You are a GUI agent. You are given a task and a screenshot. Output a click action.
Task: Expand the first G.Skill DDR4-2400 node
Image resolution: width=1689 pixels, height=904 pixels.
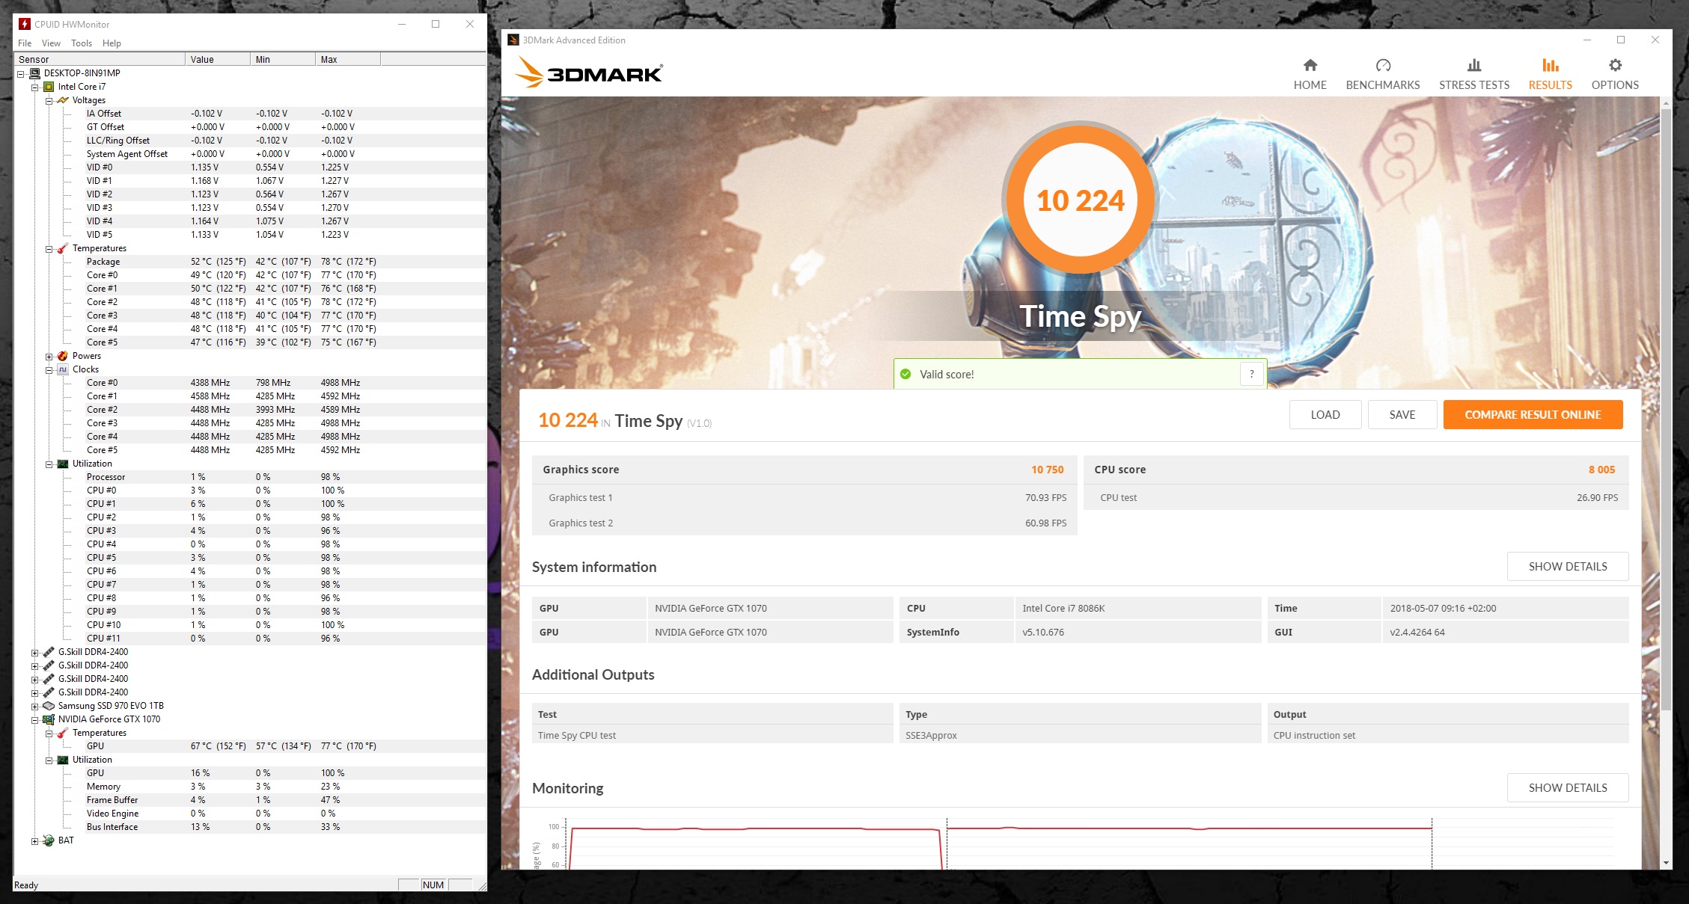[34, 652]
